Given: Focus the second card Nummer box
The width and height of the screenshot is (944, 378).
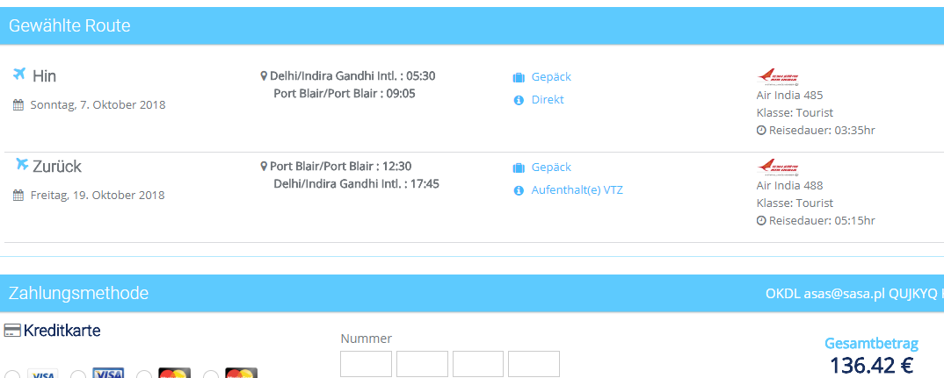Looking at the screenshot, I should pyautogui.click(x=422, y=364).
